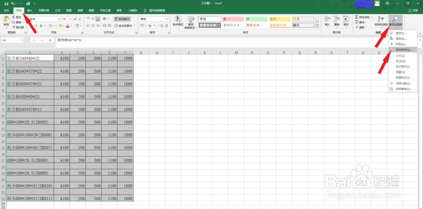
Task: Choose 转到(G) in the dropdown menu
Action: [403, 44]
